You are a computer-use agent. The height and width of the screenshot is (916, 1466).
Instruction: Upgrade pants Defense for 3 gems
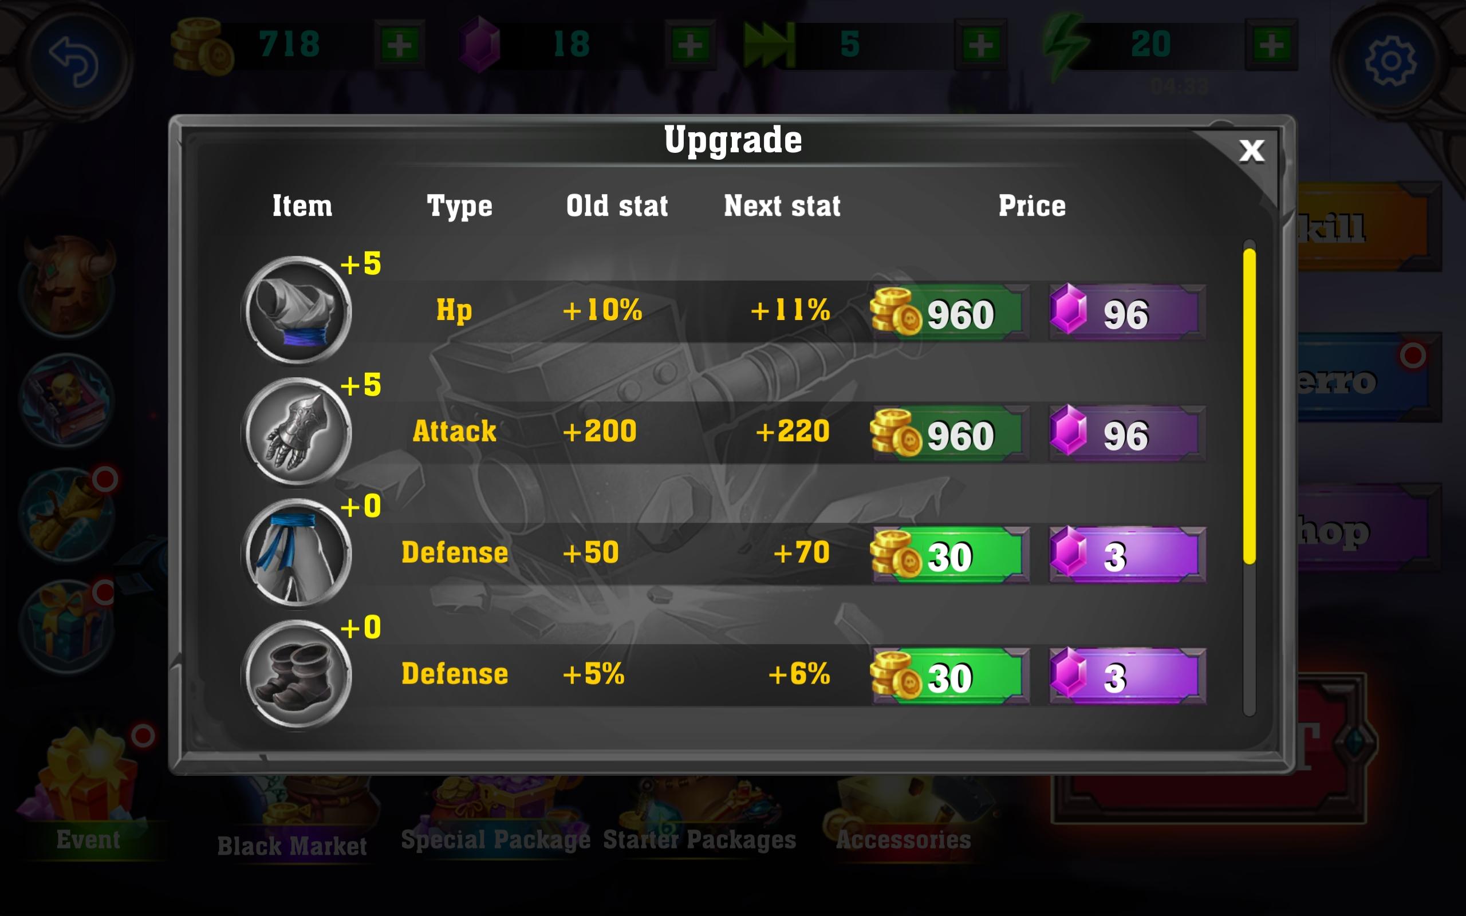coord(1128,555)
